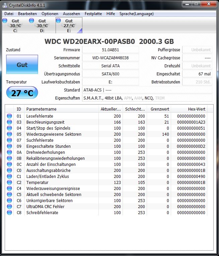Click status orb of Anzahl der Einschaltungen

click(x=9, y=164)
